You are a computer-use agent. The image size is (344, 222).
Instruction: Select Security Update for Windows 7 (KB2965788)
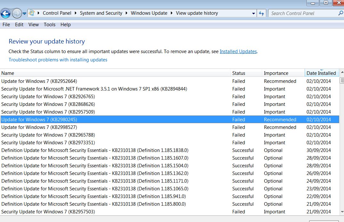170,135
